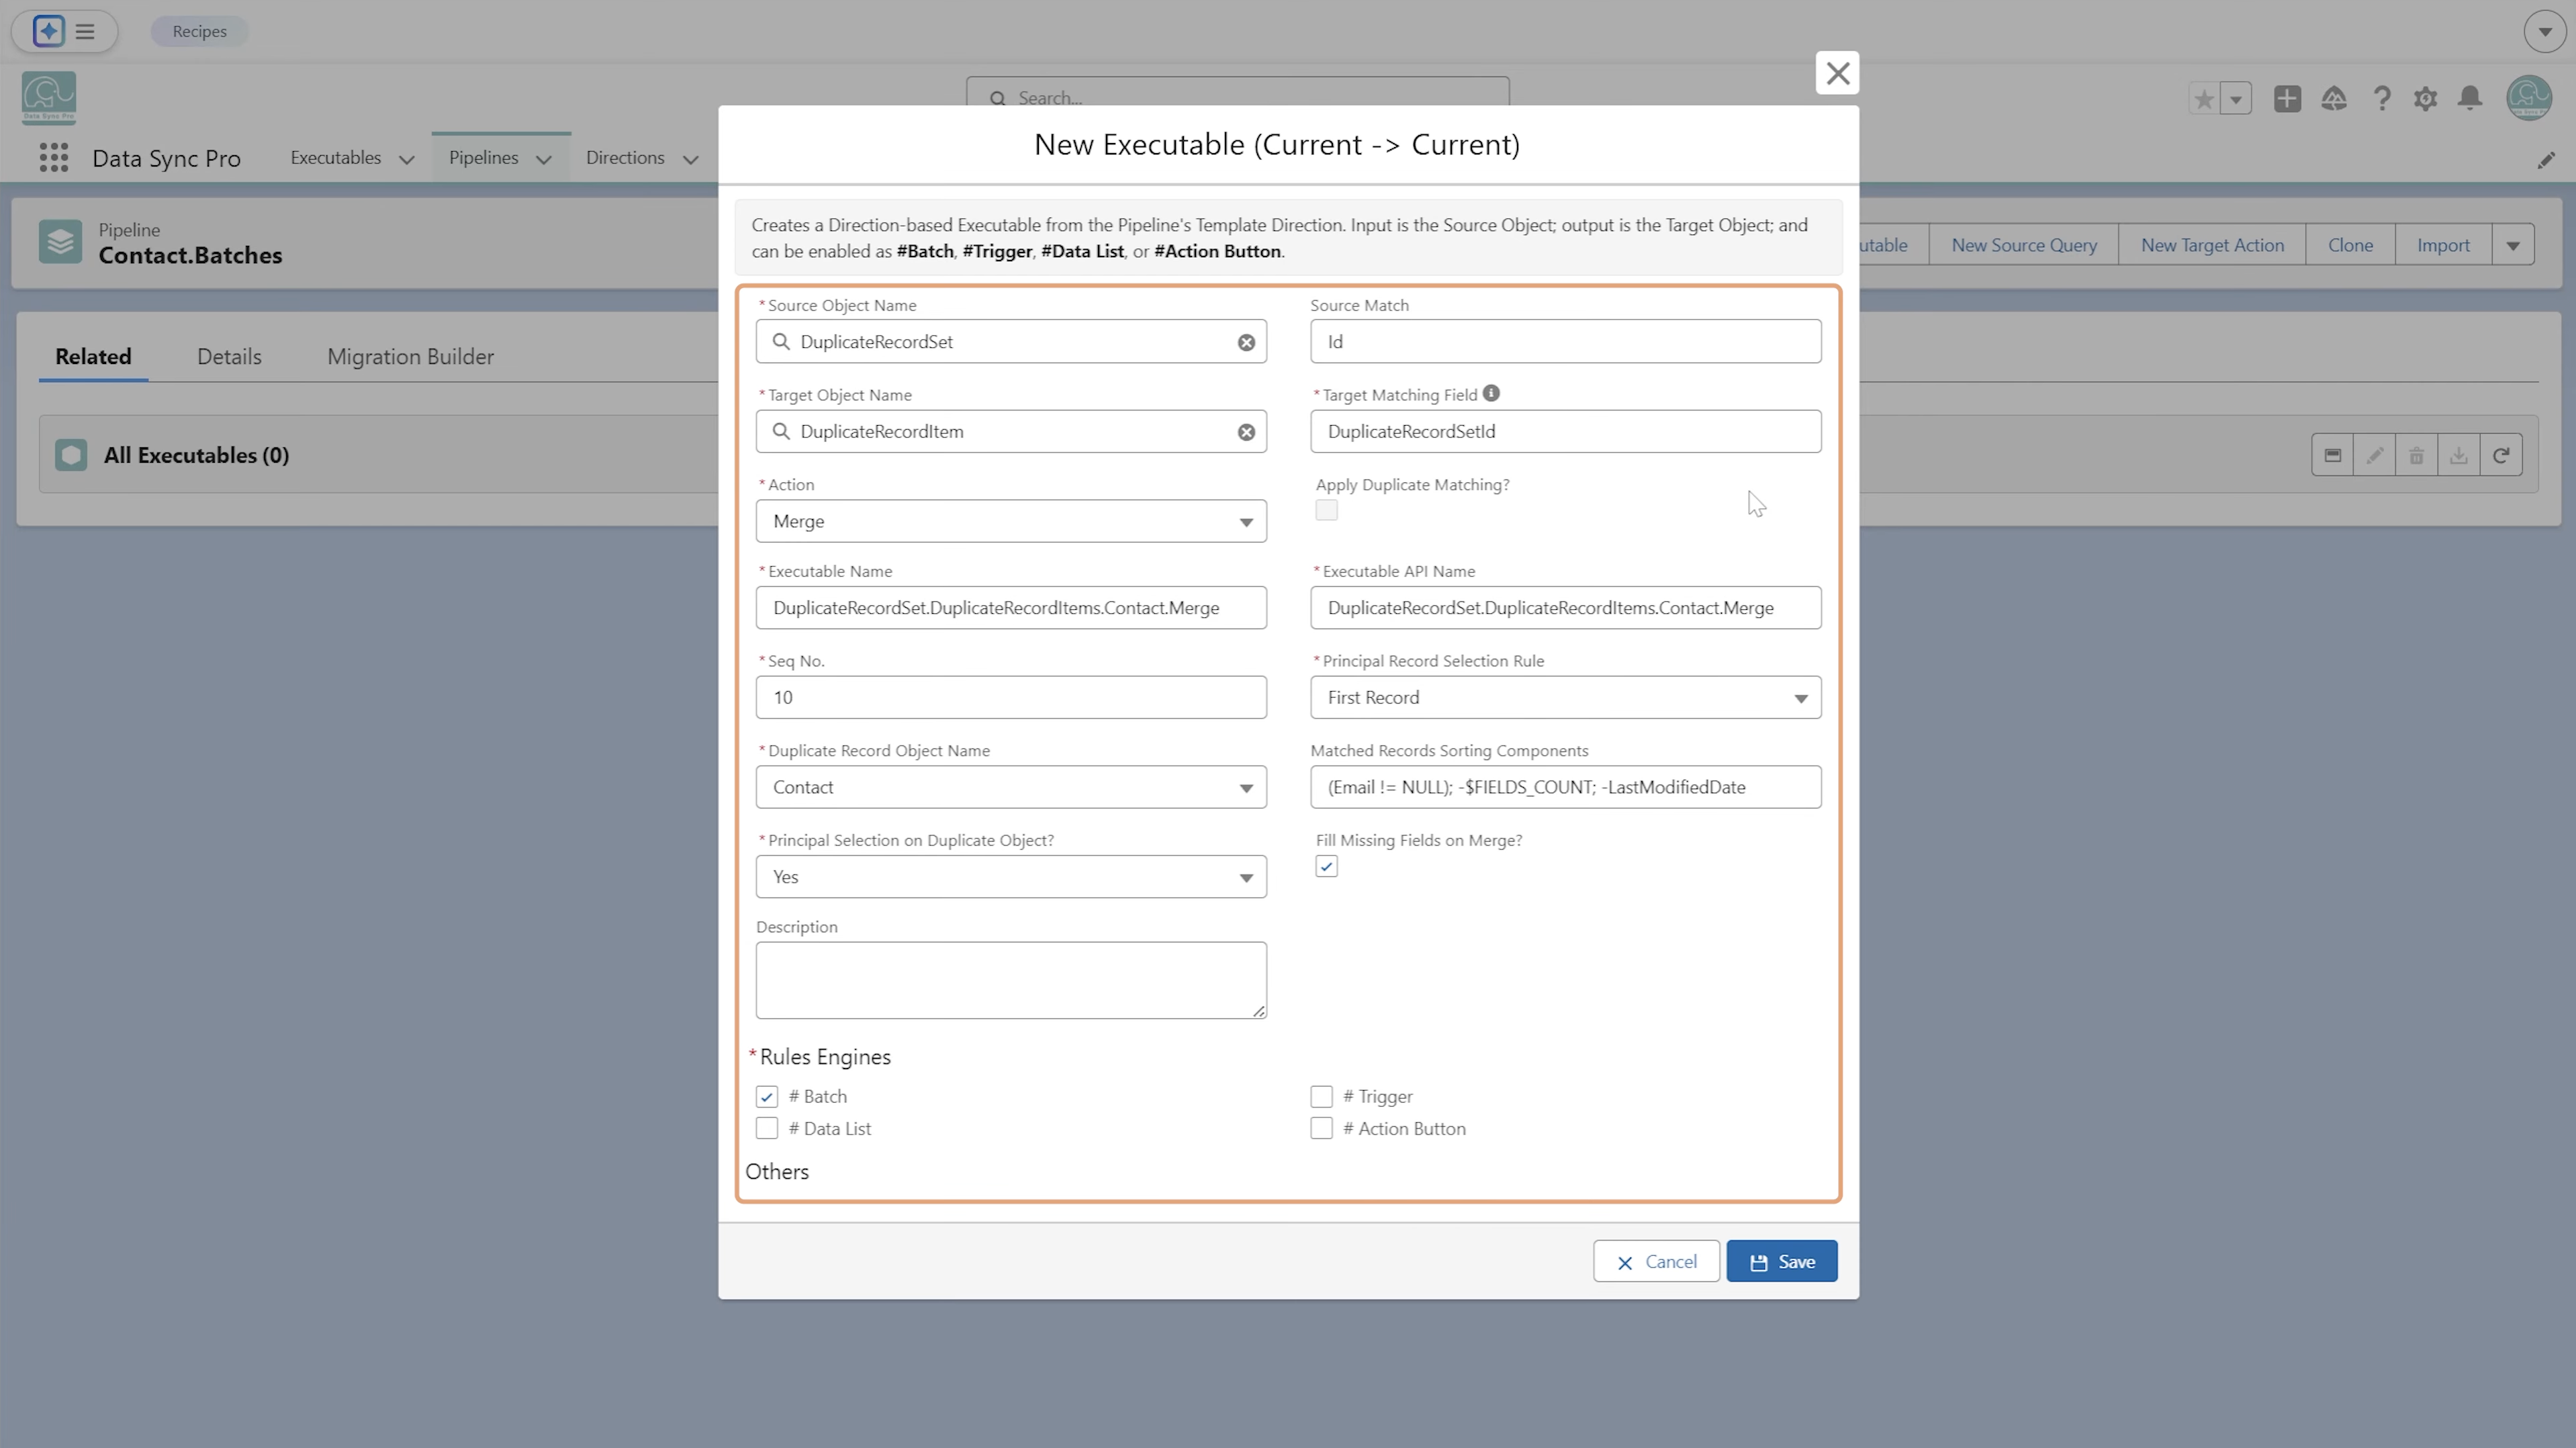Image resolution: width=2576 pixels, height=1448 pixels.
Task: Click New Source Query button
Action: [2023, 245]
